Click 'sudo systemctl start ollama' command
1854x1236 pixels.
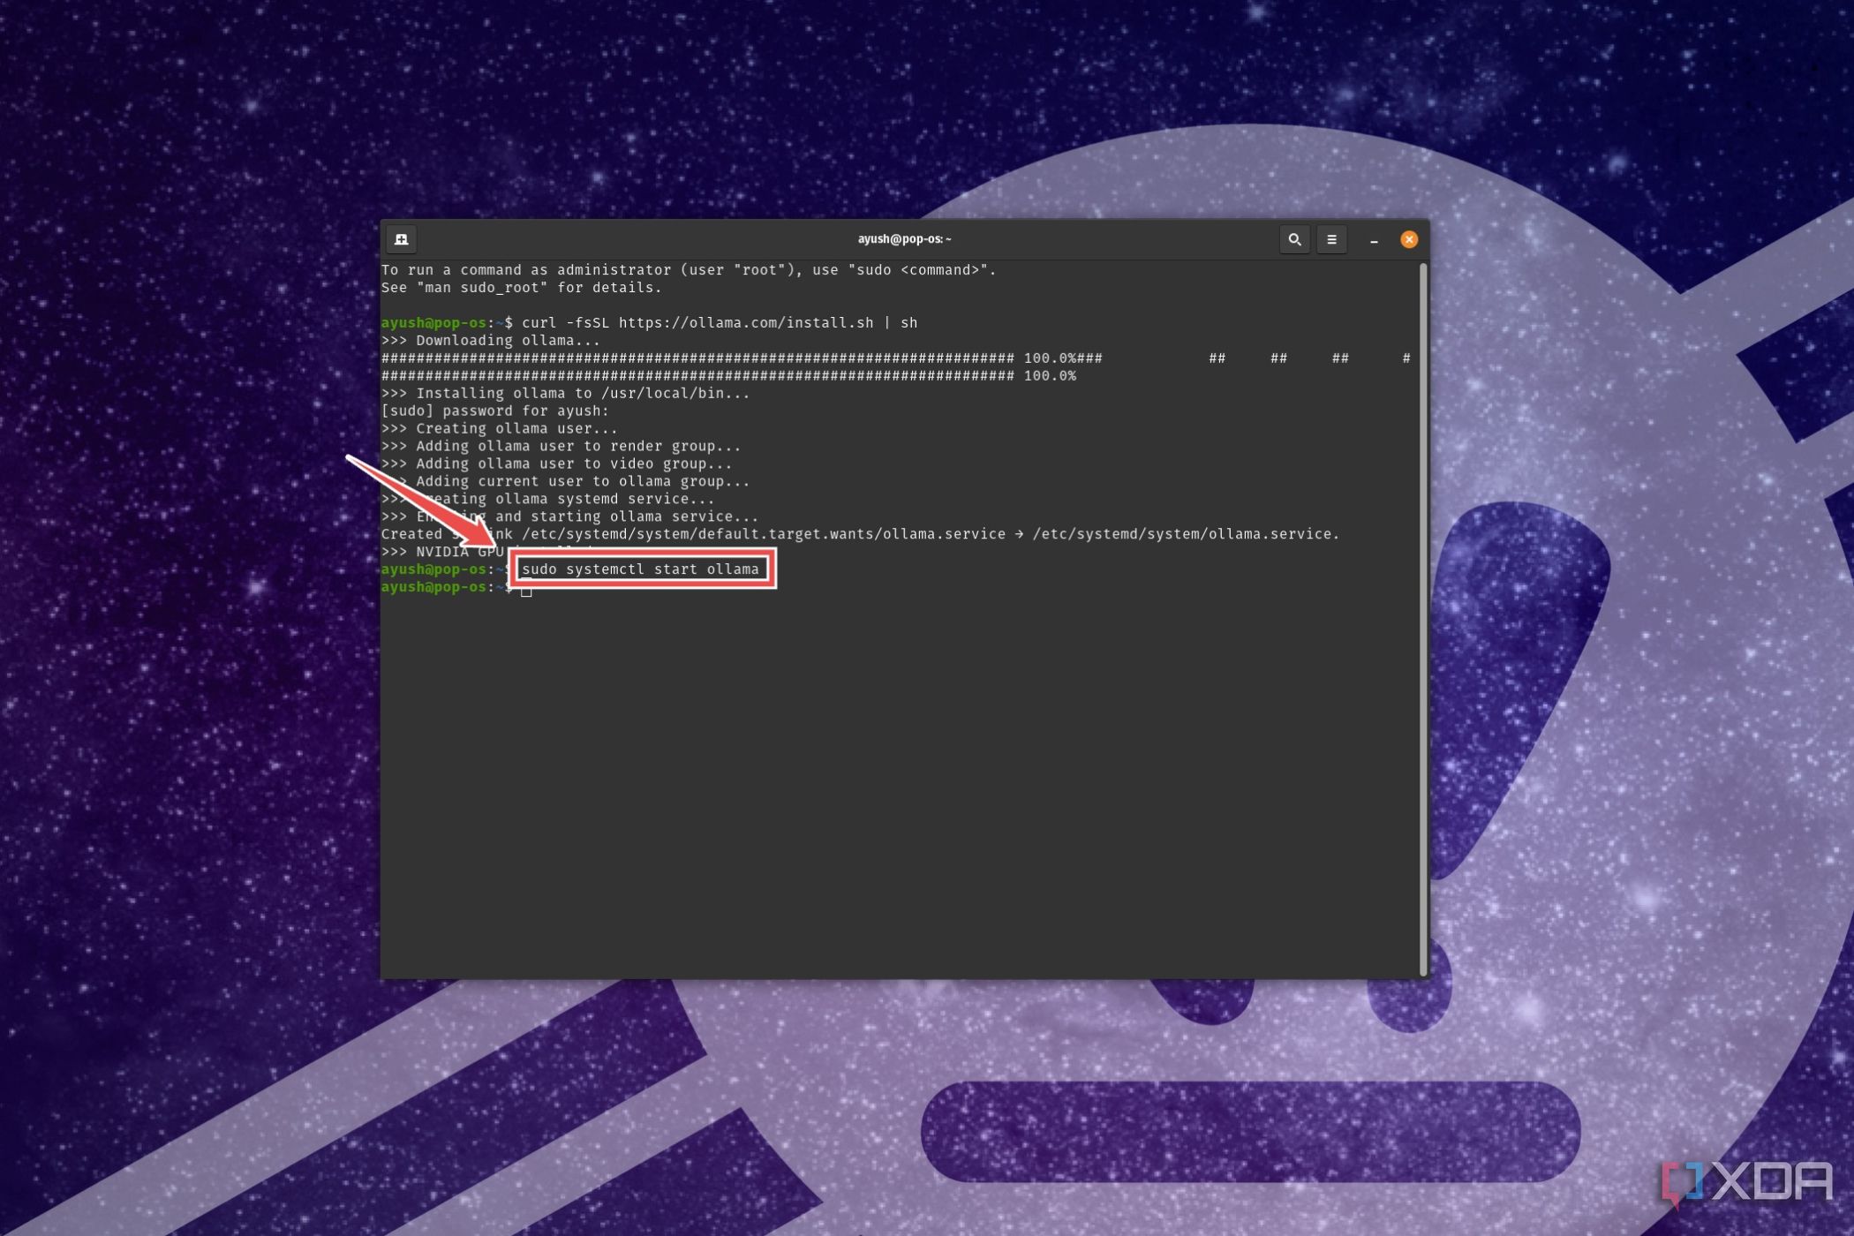point(641,569)
